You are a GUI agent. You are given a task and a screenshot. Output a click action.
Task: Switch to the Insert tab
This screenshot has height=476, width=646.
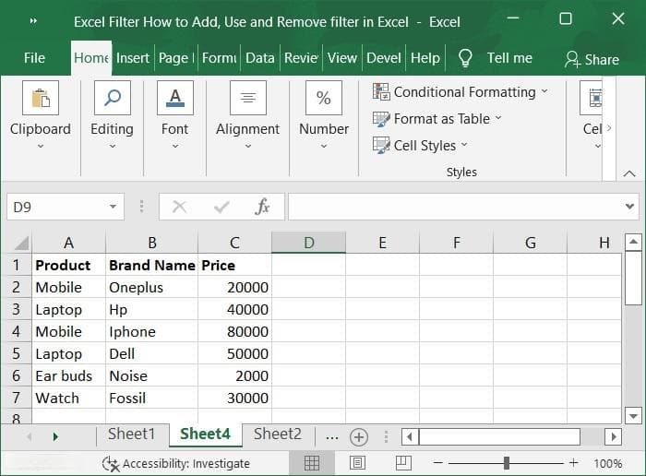(x=133, y=58)
